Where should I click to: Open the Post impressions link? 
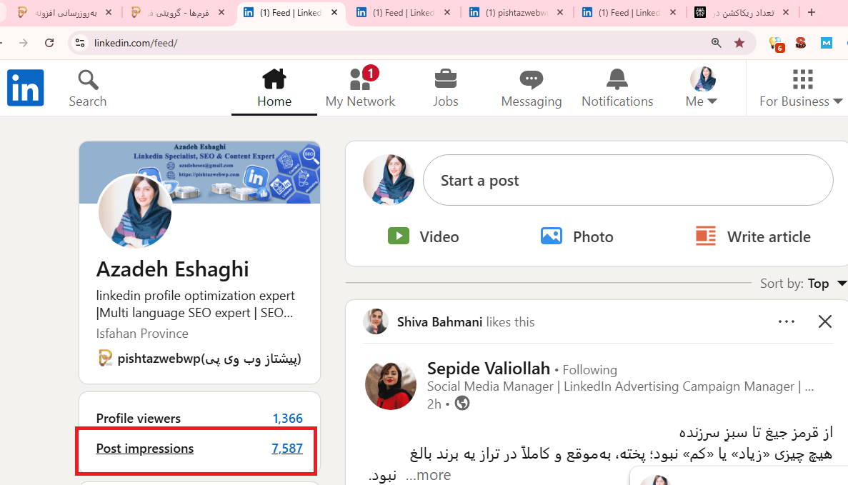pyautogui.click(x=145, y=449)
